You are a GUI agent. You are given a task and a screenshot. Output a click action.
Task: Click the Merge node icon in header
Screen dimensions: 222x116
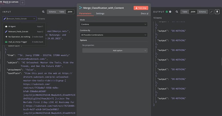(81, 8)
